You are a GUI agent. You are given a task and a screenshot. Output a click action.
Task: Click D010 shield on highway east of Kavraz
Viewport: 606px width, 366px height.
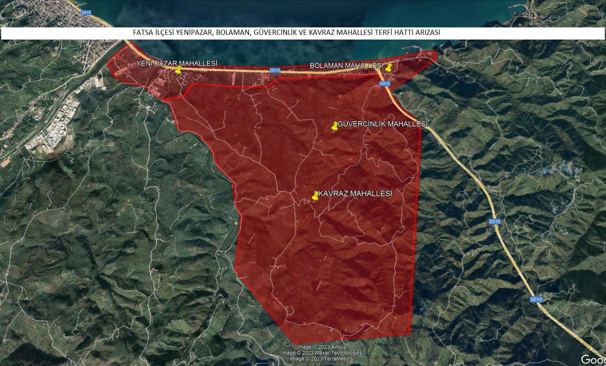tap(495, 221)
